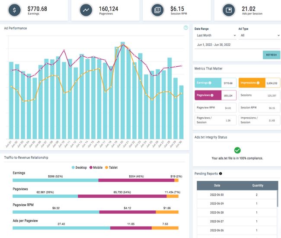Click info icon on Earnings metric
Viewport: 281px width, 238px height.
tap(210, 83)
